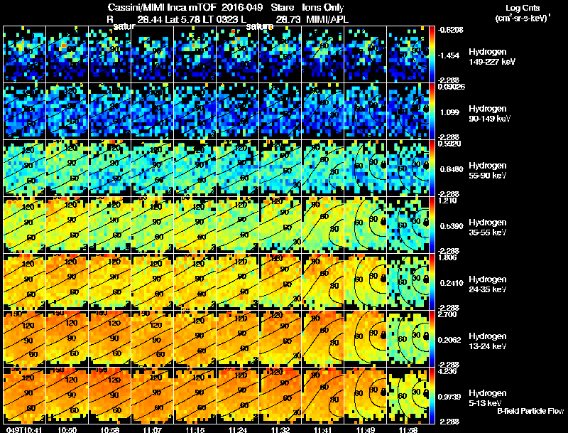Select the Hydrogen 24-35 keV row label

point(488,284)
